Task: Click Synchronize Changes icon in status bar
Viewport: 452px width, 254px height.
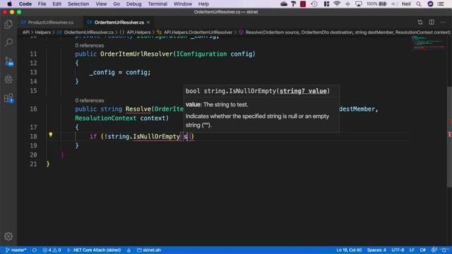Action: [x=35, y=250]
